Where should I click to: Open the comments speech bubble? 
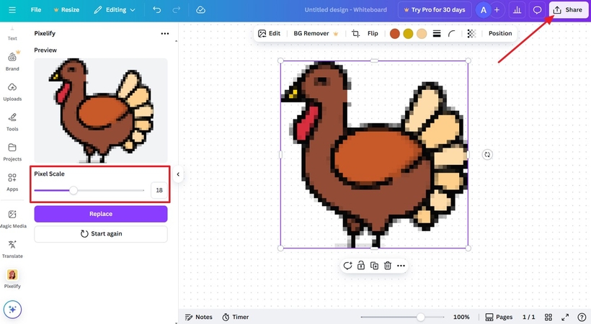(x=537, y=10)
